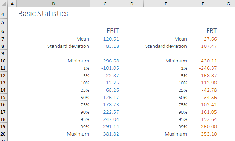Select row 15 header
The height and width of the screenshot is (141, 235).
[4, 98]
